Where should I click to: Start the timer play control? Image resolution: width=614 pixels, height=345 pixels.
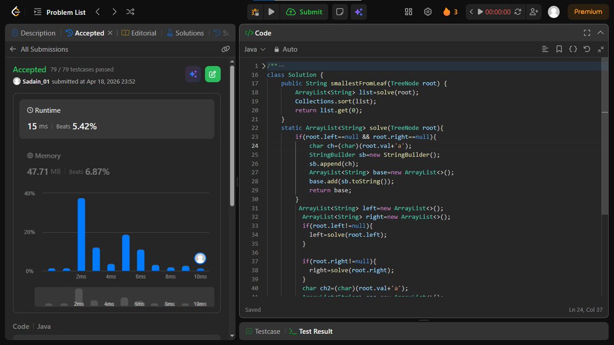pos(480,12)
